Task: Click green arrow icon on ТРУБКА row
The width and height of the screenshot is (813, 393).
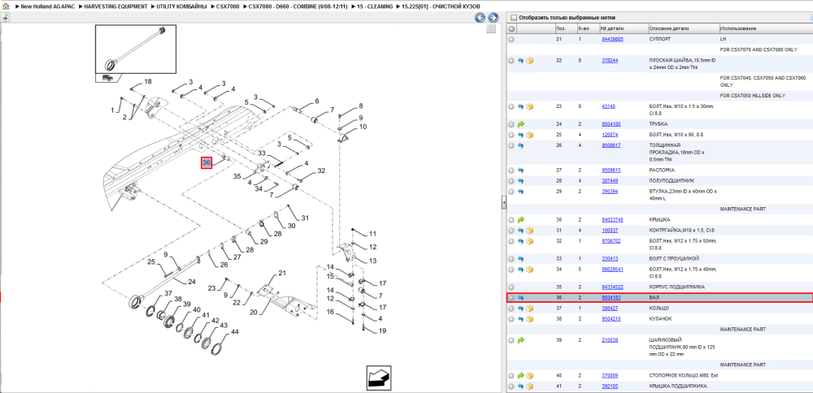Action: pyautogui.click(x=520, y=124)
